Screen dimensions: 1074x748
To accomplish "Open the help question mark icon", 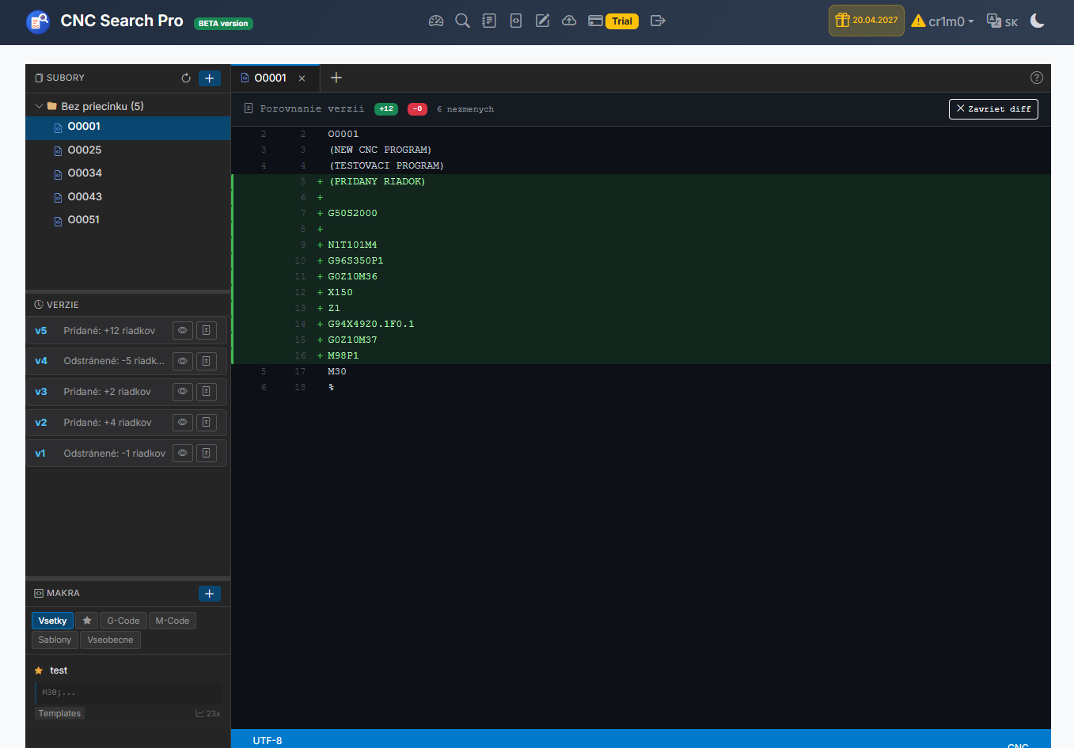I will coord(1036,78).
